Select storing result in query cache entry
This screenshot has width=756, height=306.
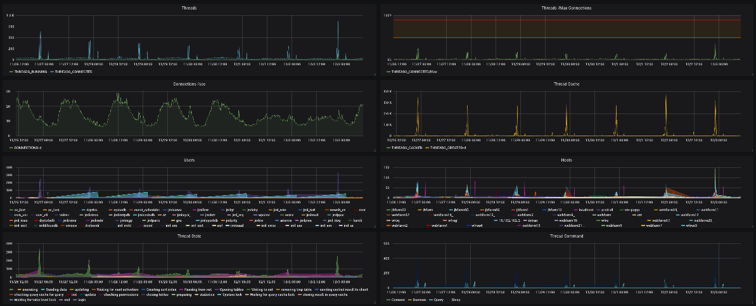pyautogui.click(x=325, y=295)
